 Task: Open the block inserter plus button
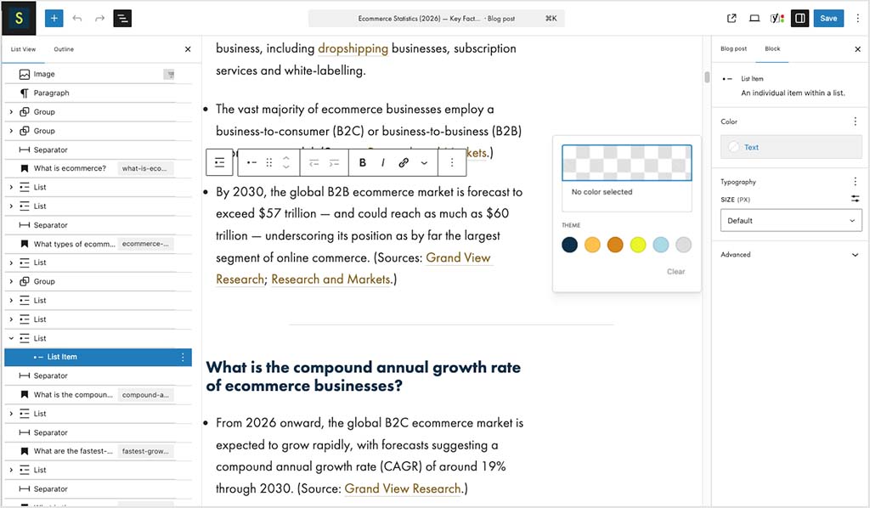coord(54,18)
